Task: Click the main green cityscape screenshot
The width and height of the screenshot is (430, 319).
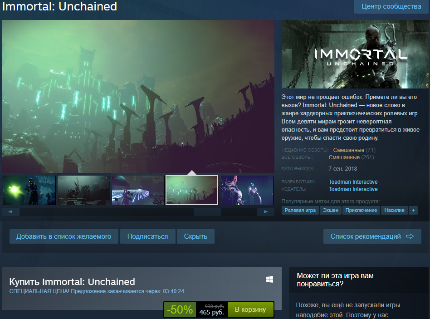Action: (x=138, y=96)
